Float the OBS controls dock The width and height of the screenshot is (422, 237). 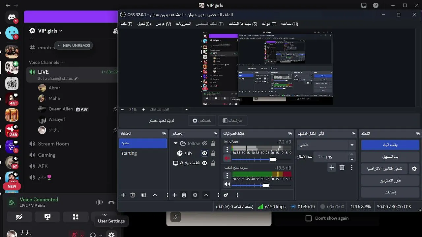[x=418, y=134]
